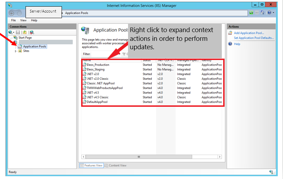Click the Stop icon beside Refresh

[x=257, y=13]
